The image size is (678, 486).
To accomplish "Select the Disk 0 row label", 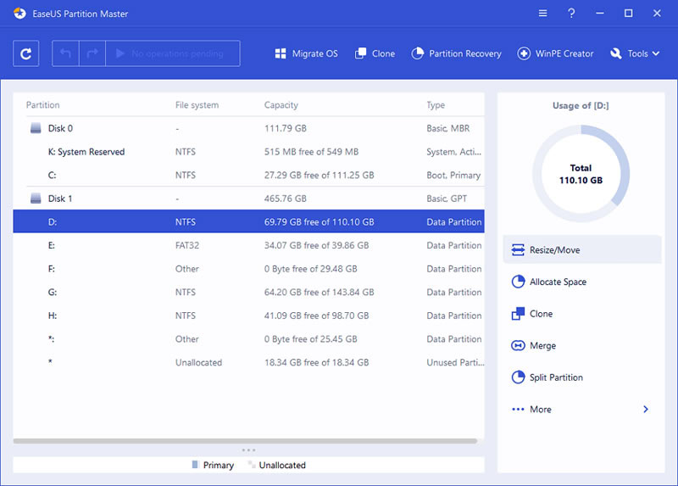I will pyautogui.click(x=60, y=128).
